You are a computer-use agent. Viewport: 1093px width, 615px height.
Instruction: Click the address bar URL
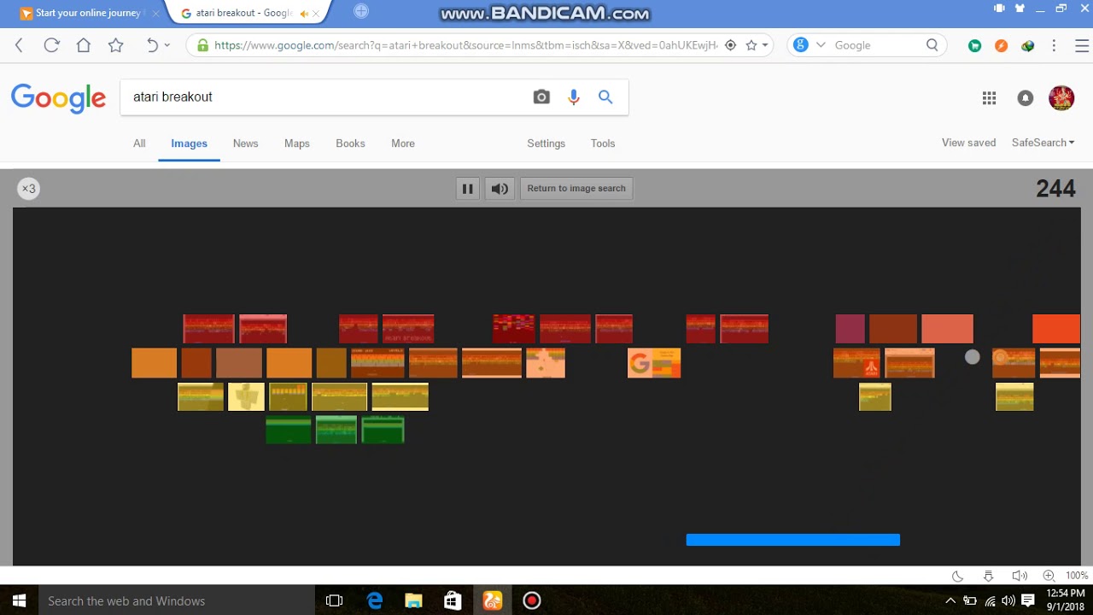(x=465, y=45)
